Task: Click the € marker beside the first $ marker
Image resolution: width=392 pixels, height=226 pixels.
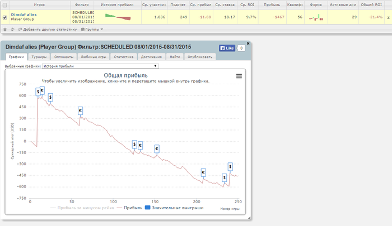Action: (x=42, y=90)
